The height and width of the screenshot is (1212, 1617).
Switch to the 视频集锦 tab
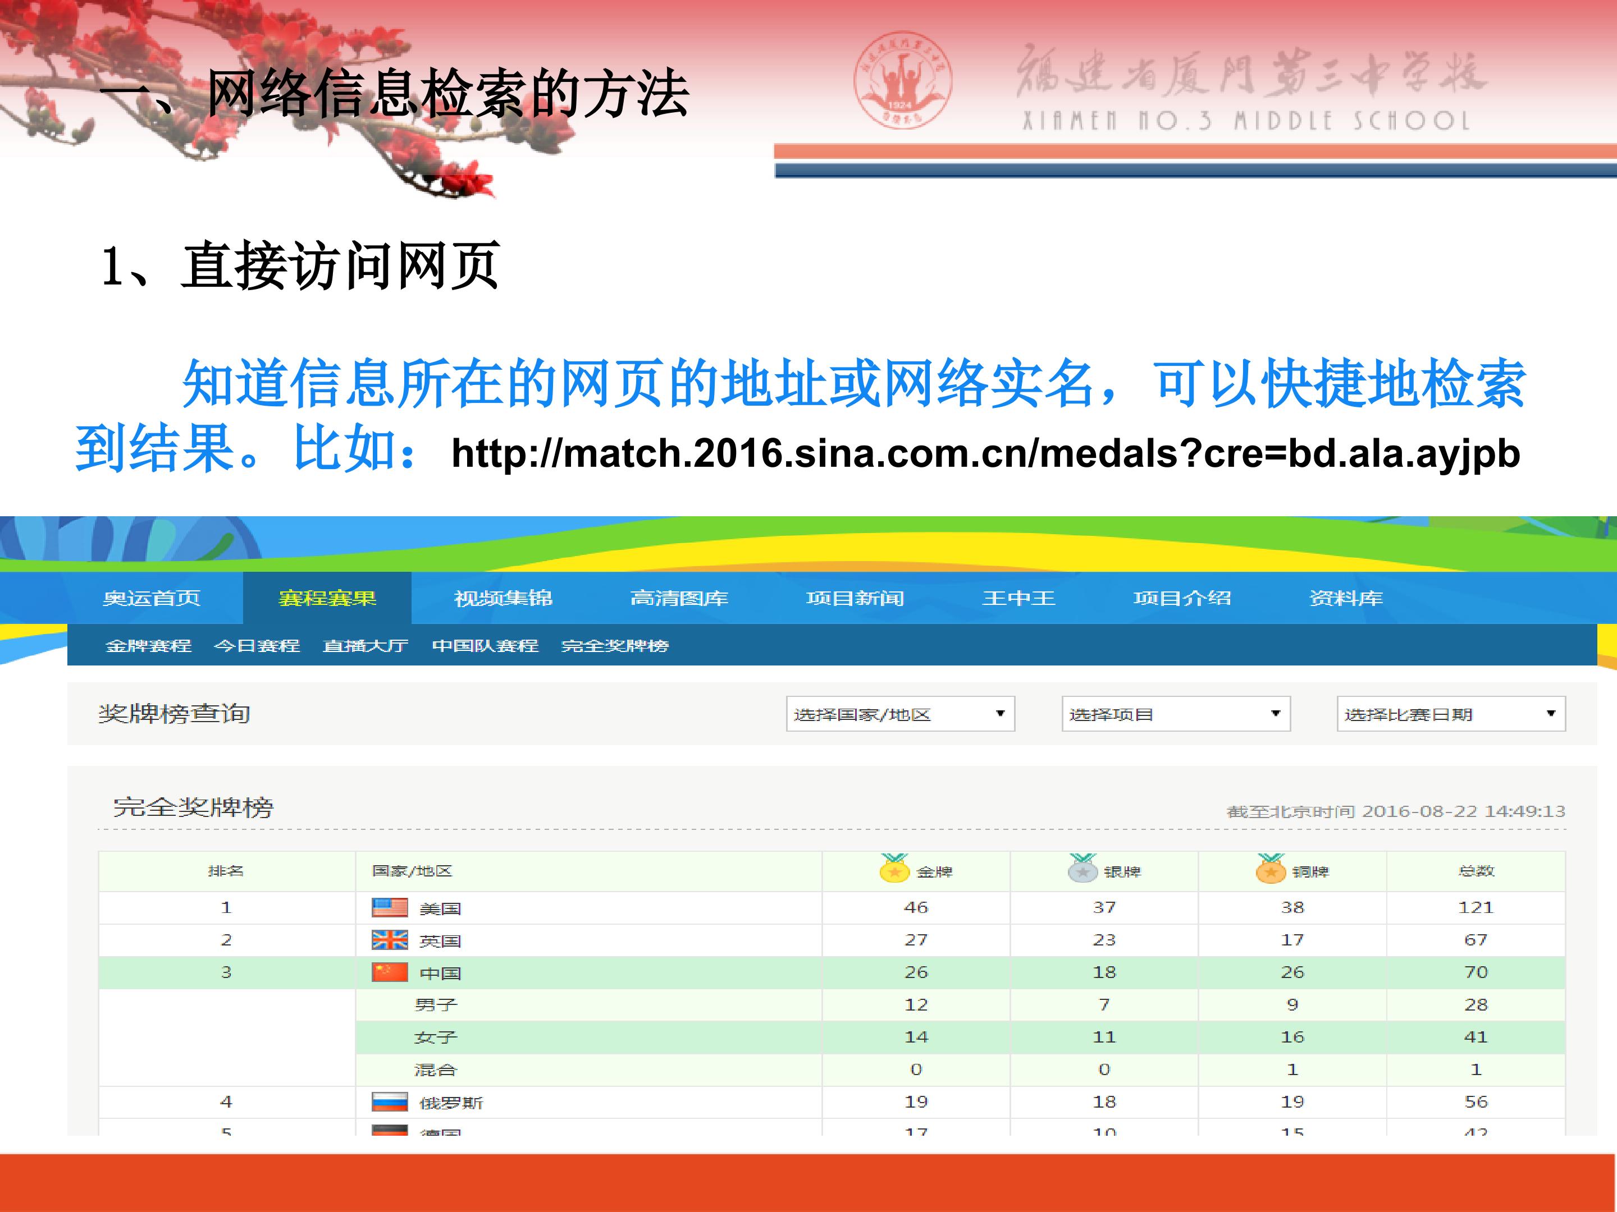coord(503,598)
